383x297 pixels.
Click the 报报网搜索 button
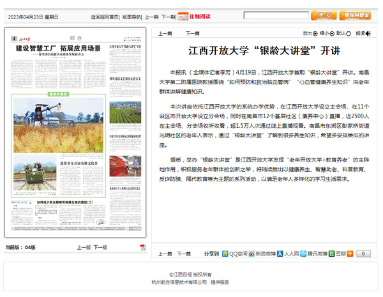click(356, 15)
